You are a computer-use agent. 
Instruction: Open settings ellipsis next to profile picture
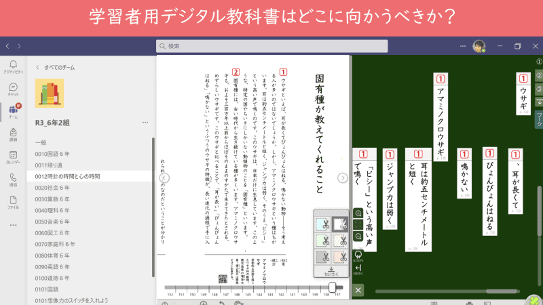pos(463,46)
